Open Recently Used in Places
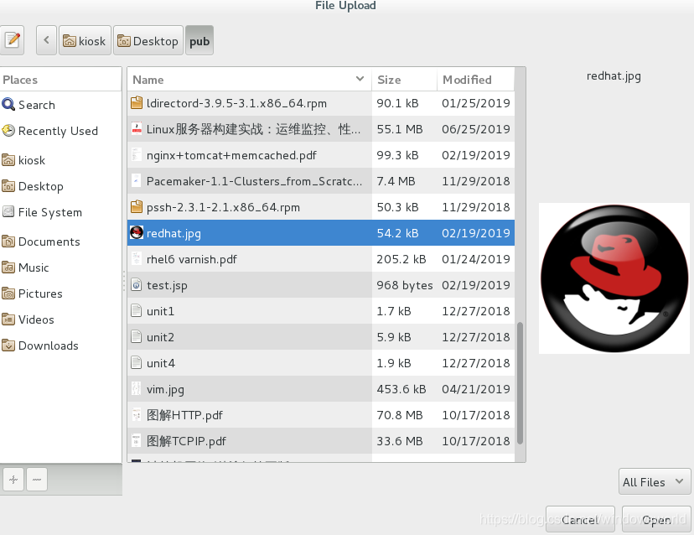 [x=58, y=131]
